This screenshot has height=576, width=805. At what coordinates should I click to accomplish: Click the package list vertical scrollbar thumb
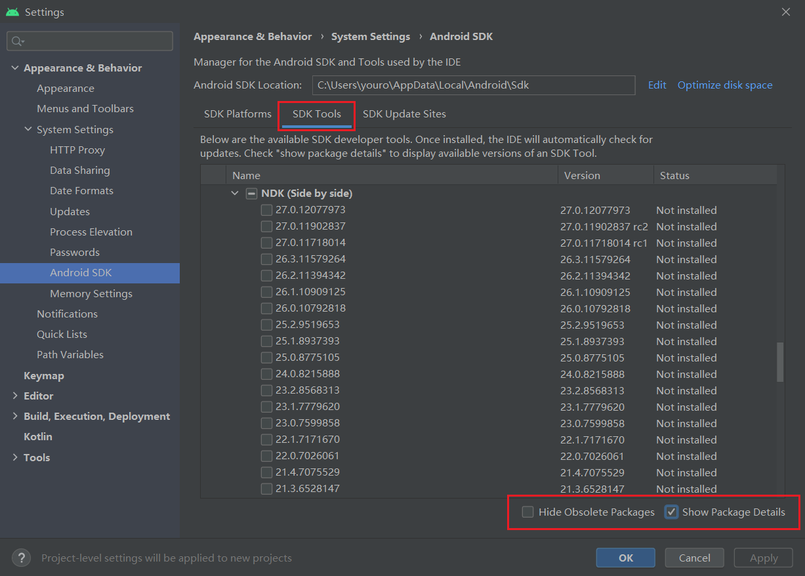point(780,361)
